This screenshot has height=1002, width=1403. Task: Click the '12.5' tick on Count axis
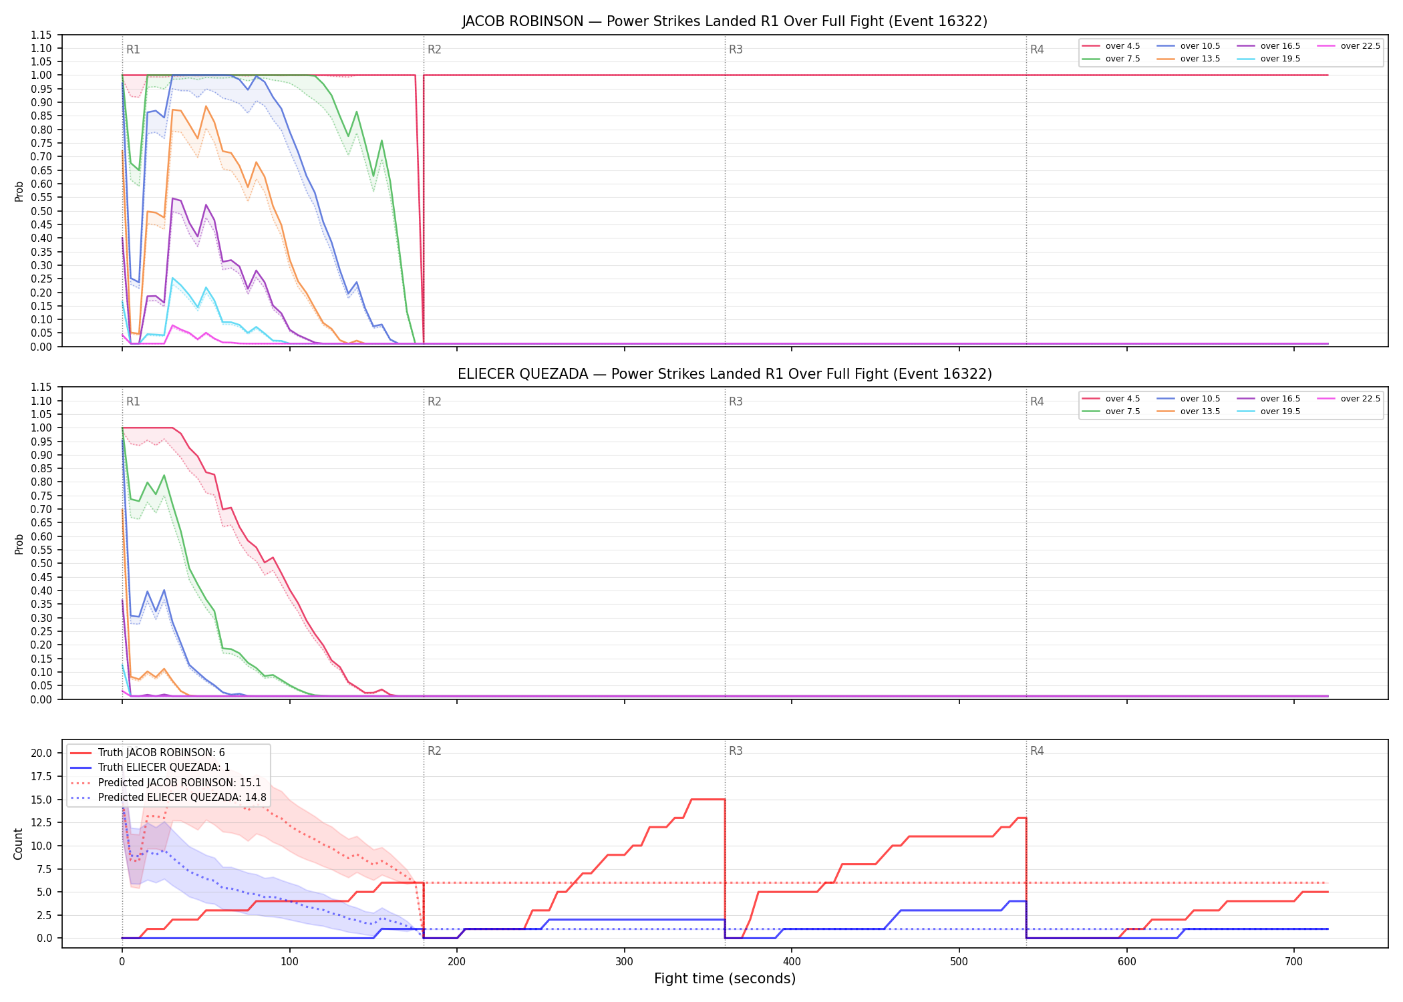click(x=41, y=822)
